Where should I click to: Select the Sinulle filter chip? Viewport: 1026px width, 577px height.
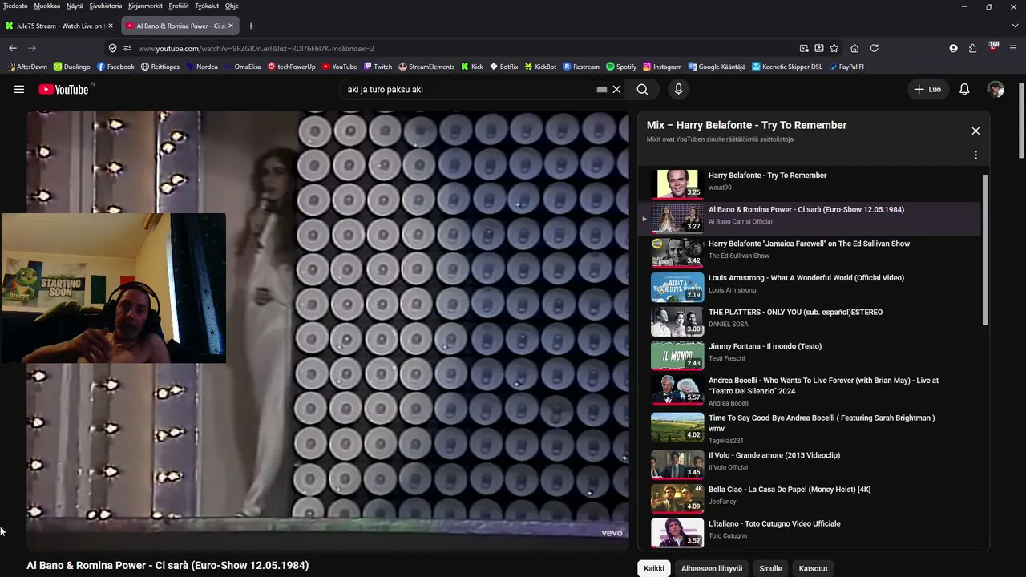pos(770,568)
